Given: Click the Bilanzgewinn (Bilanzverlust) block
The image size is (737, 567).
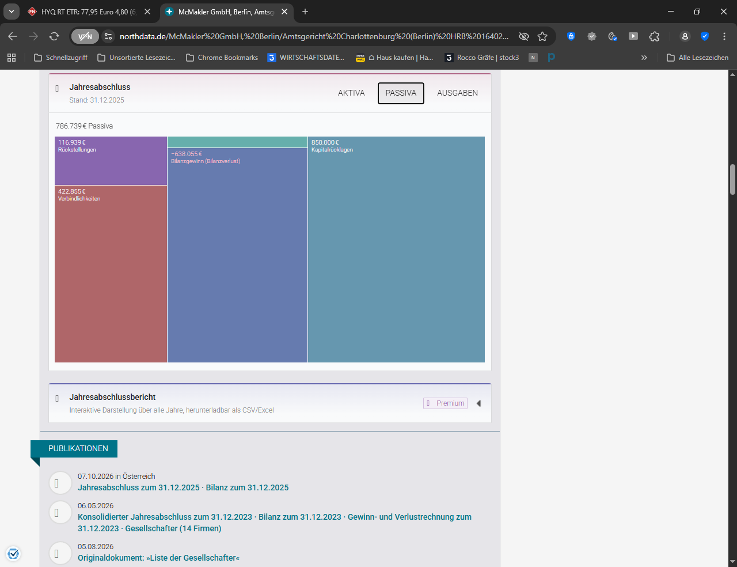Looking at the screenshot, I should coord(237,255).
